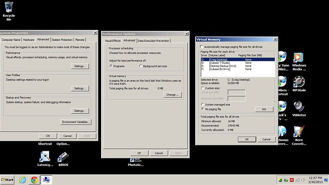Open Performance Settings in System Properties

(80, 66)
